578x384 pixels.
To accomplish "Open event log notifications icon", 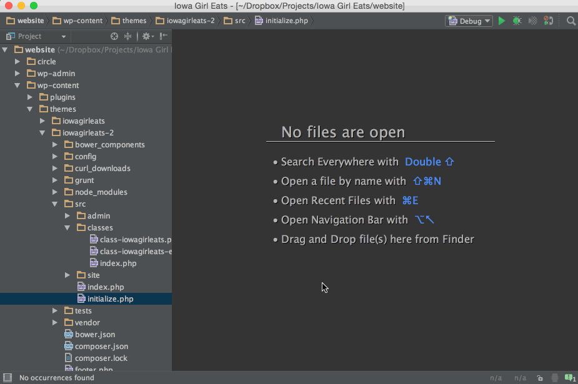I will click(570, 378).
